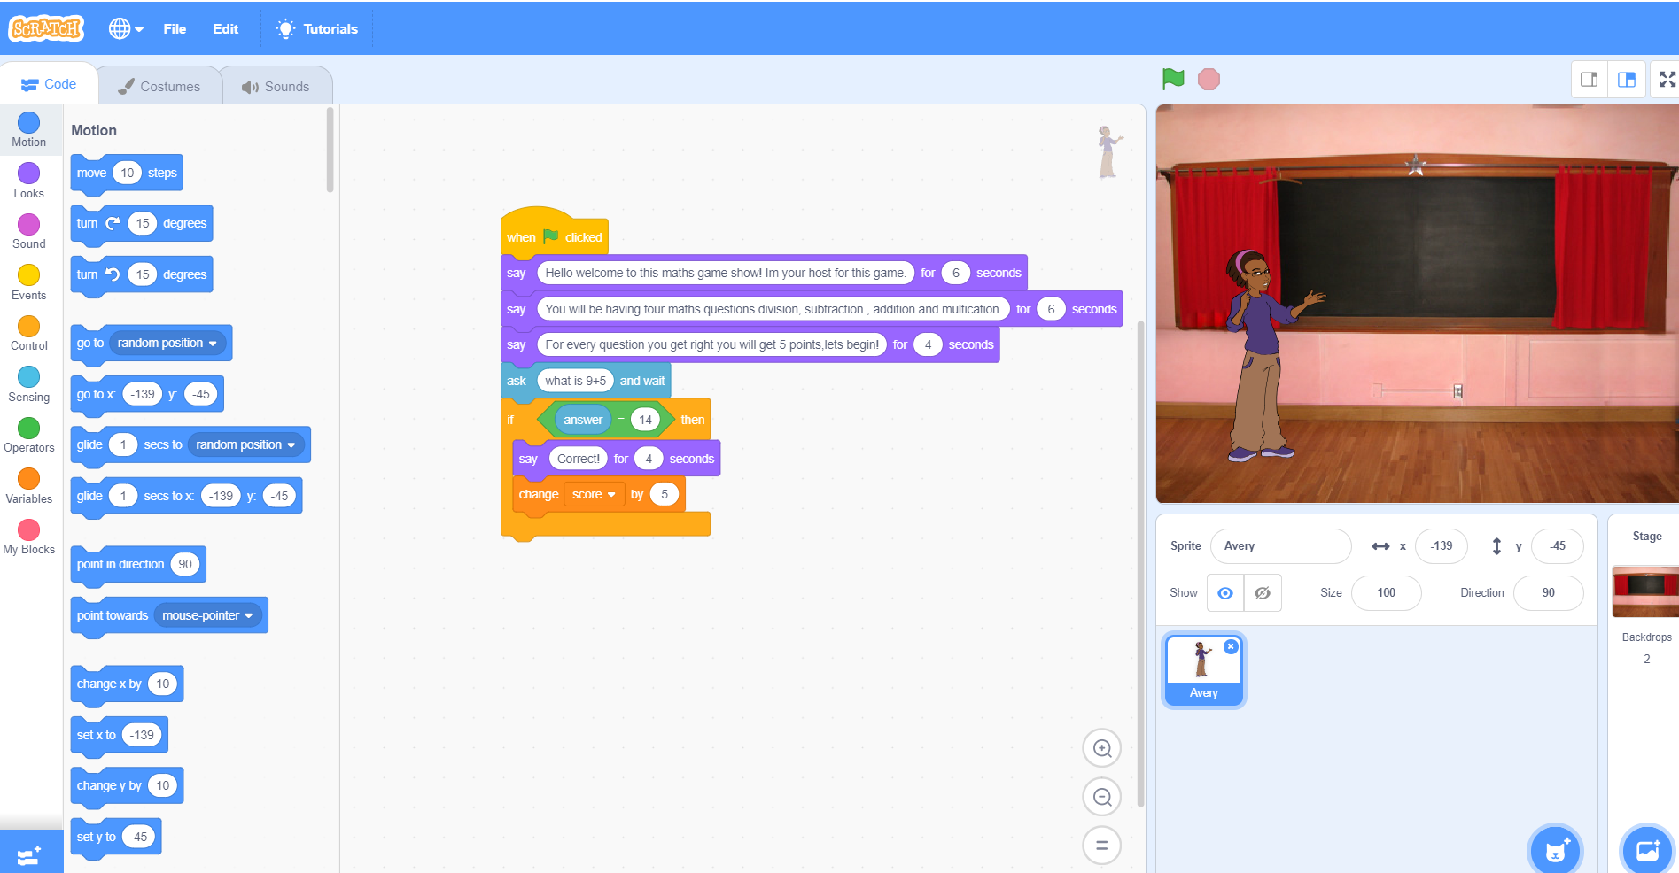This screenshot has height=873, width=1679.
Task: Hide the sprite with crossed eye
Action: click(x=1263, y=593)
